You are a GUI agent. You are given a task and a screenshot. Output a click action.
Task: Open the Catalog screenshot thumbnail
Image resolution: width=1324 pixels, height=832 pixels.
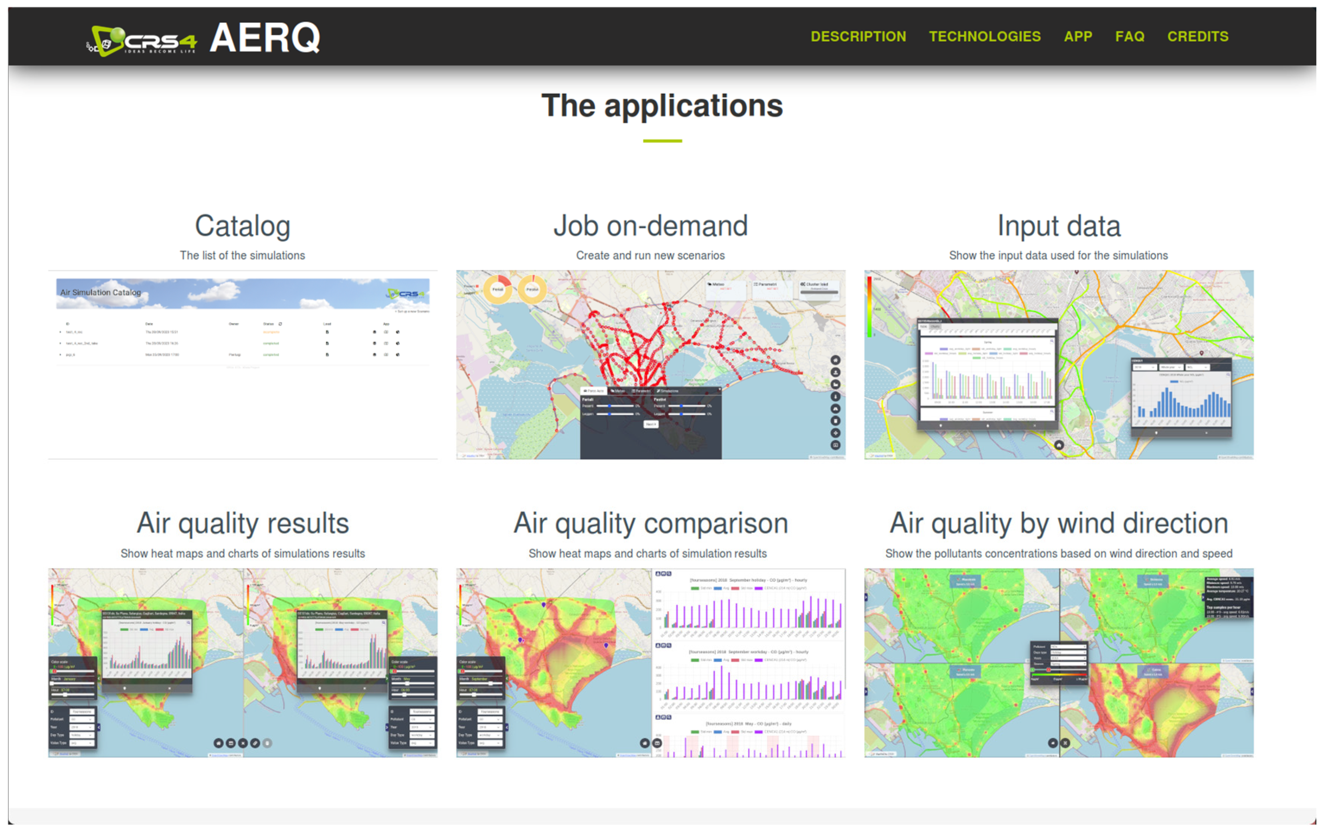pos(243,364)
